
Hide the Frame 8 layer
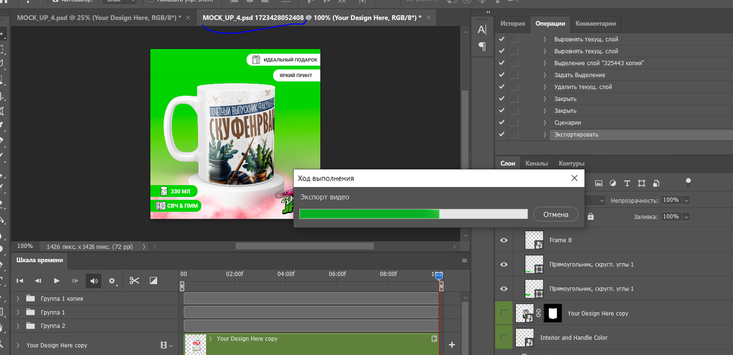point(504,240)
